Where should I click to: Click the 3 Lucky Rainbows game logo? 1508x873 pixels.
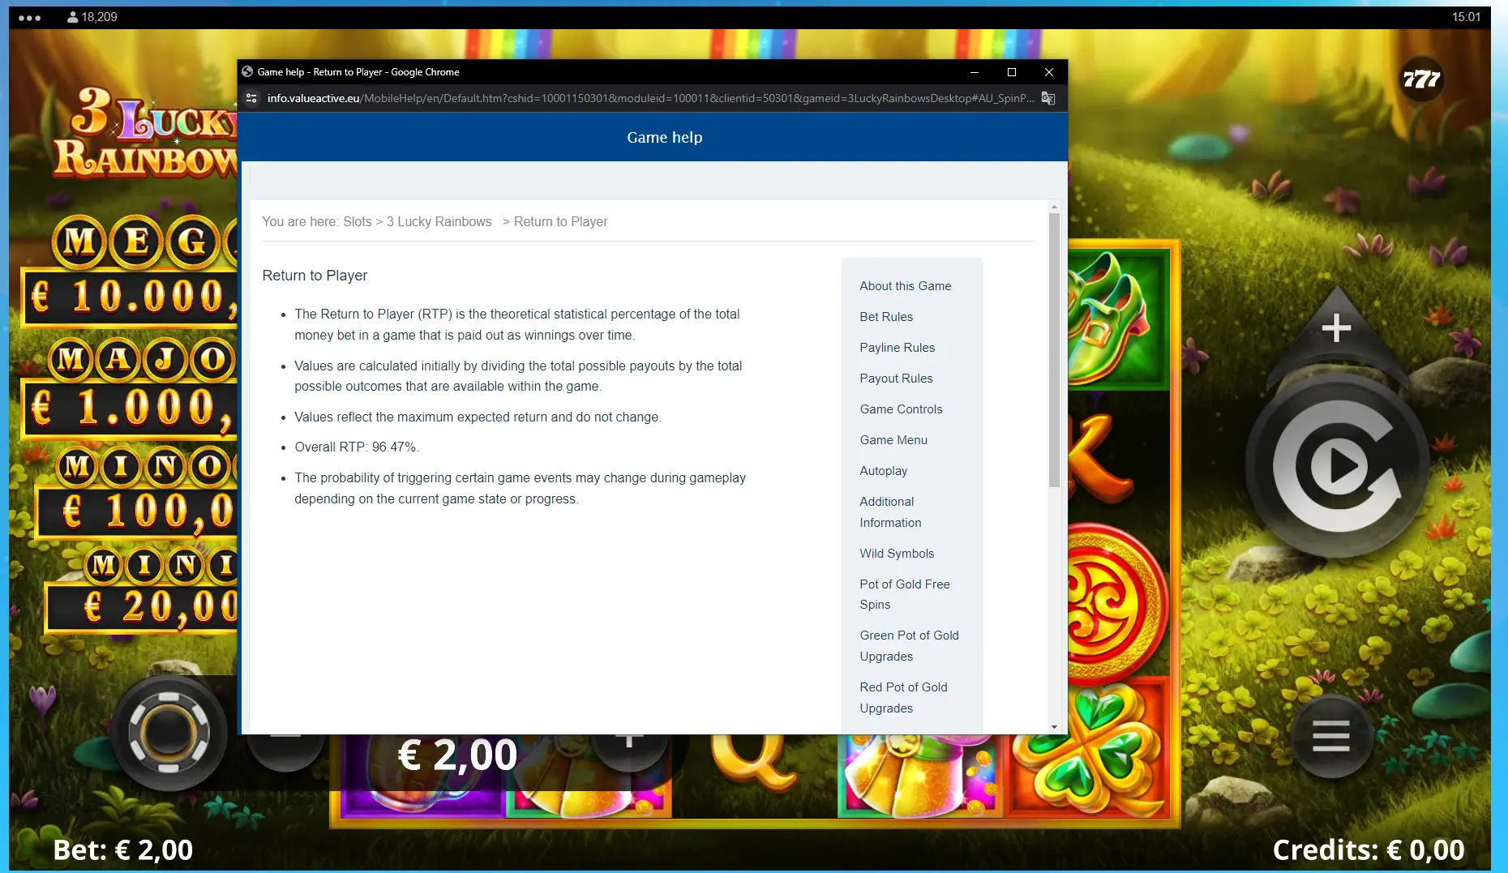(x=146, y=134)
